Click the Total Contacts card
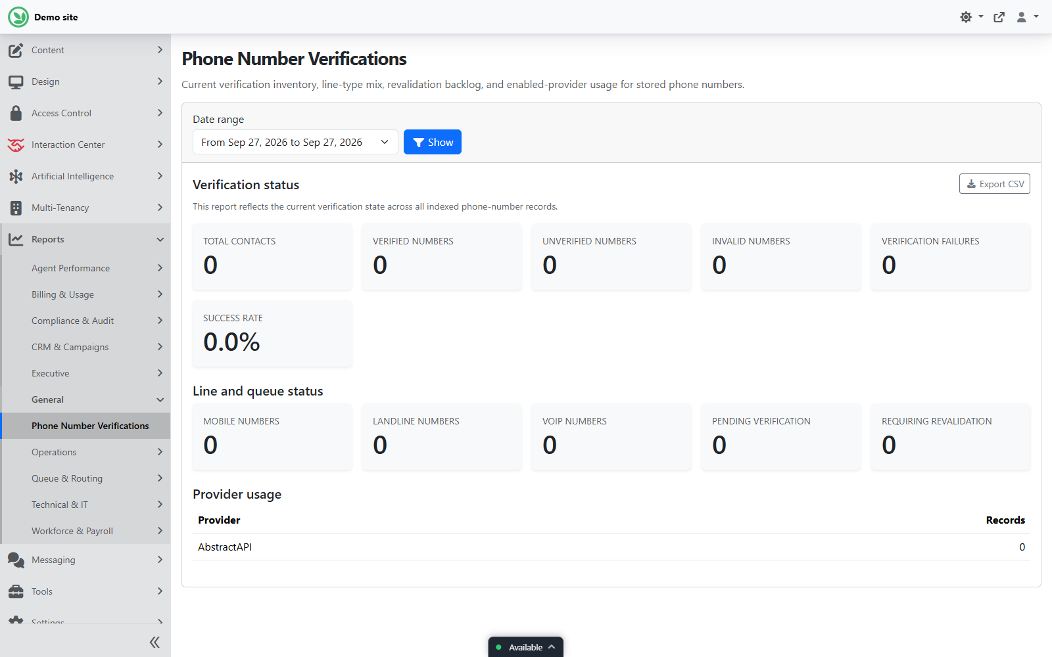Viewport: 1052px width, 657px height. 272,257
